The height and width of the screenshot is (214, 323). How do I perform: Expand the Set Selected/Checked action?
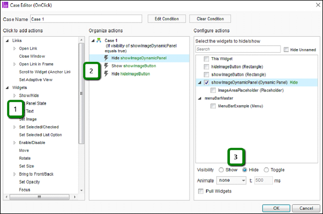[x=15, y=127]
